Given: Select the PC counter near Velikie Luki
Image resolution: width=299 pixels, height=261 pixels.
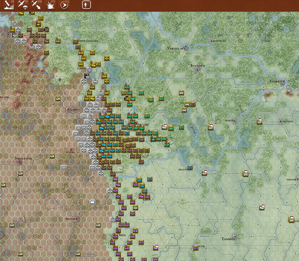Looking at the screenshot, I should click(x=58, y=99).
